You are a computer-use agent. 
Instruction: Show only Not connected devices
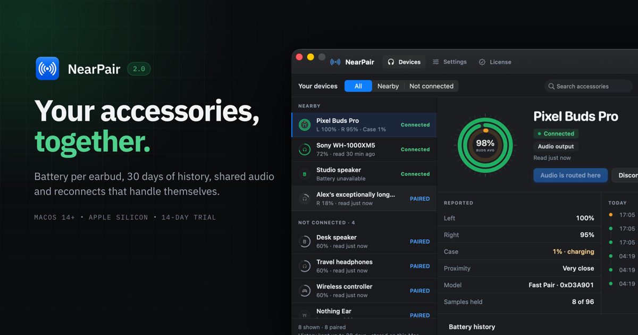[431, 86]
